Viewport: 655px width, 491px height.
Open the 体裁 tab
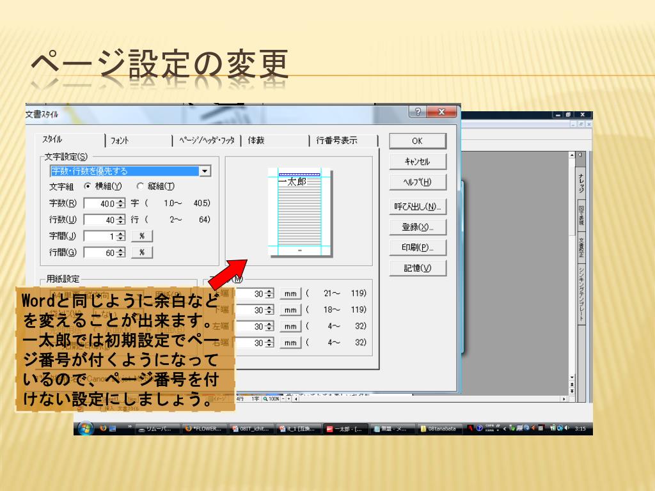coord(275,140)
